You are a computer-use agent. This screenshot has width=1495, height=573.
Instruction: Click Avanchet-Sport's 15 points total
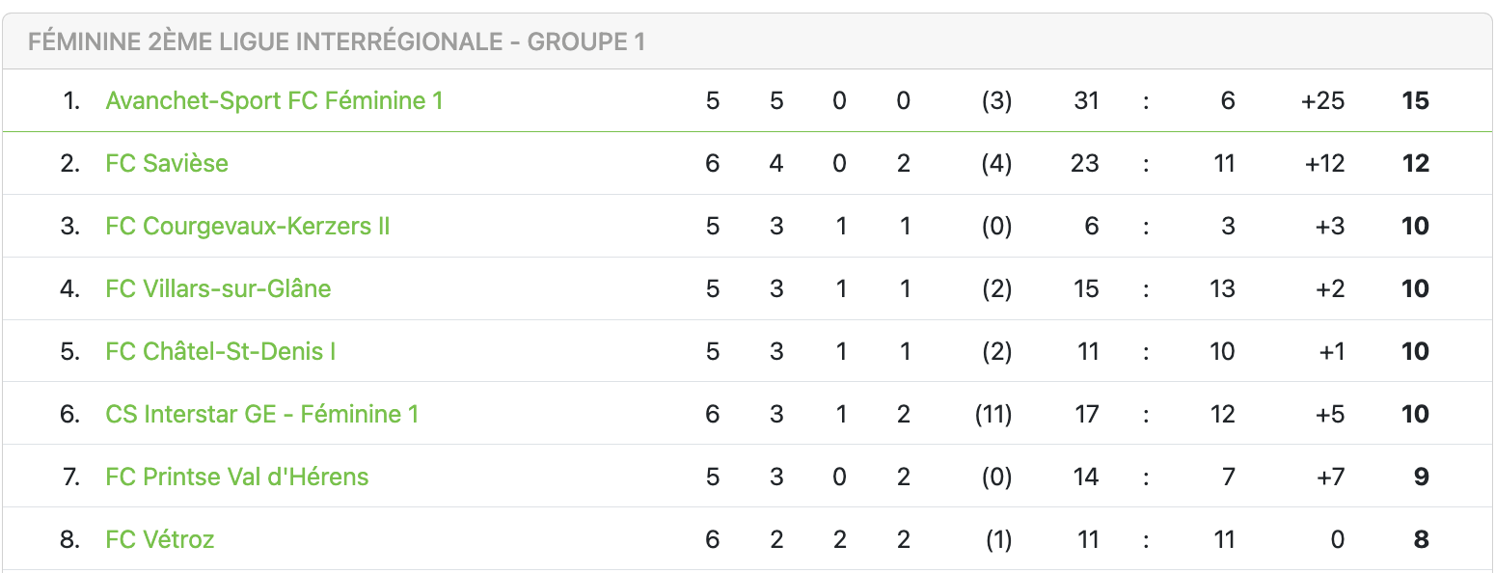[x=1415, y=100]
